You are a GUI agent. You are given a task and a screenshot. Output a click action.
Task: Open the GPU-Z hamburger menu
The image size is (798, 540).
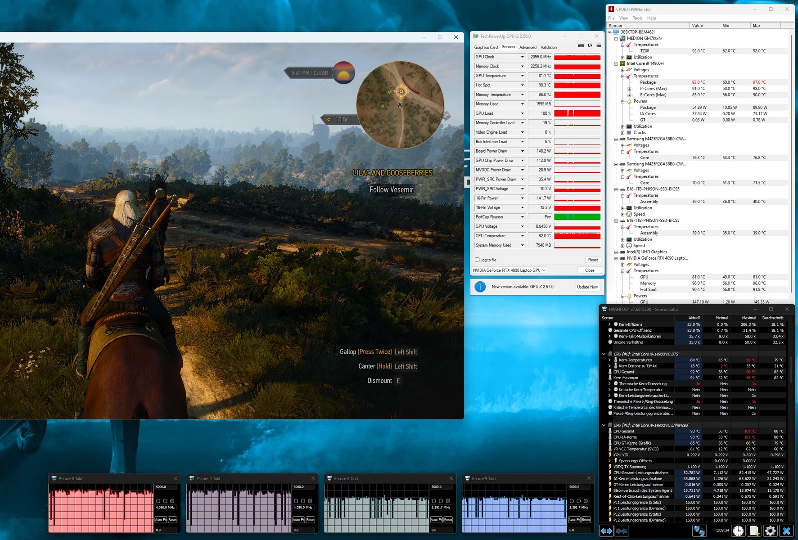click(x=599, y=45)
